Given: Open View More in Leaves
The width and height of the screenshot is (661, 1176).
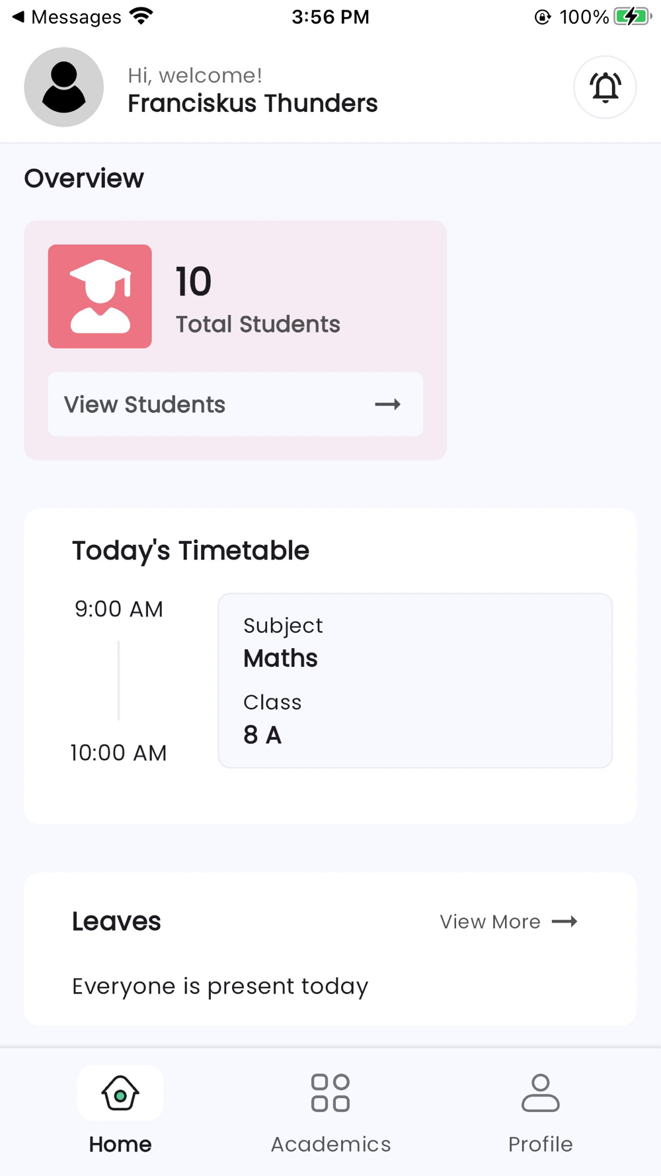Looking at the screenshot, I should click(x=490, y=921).
